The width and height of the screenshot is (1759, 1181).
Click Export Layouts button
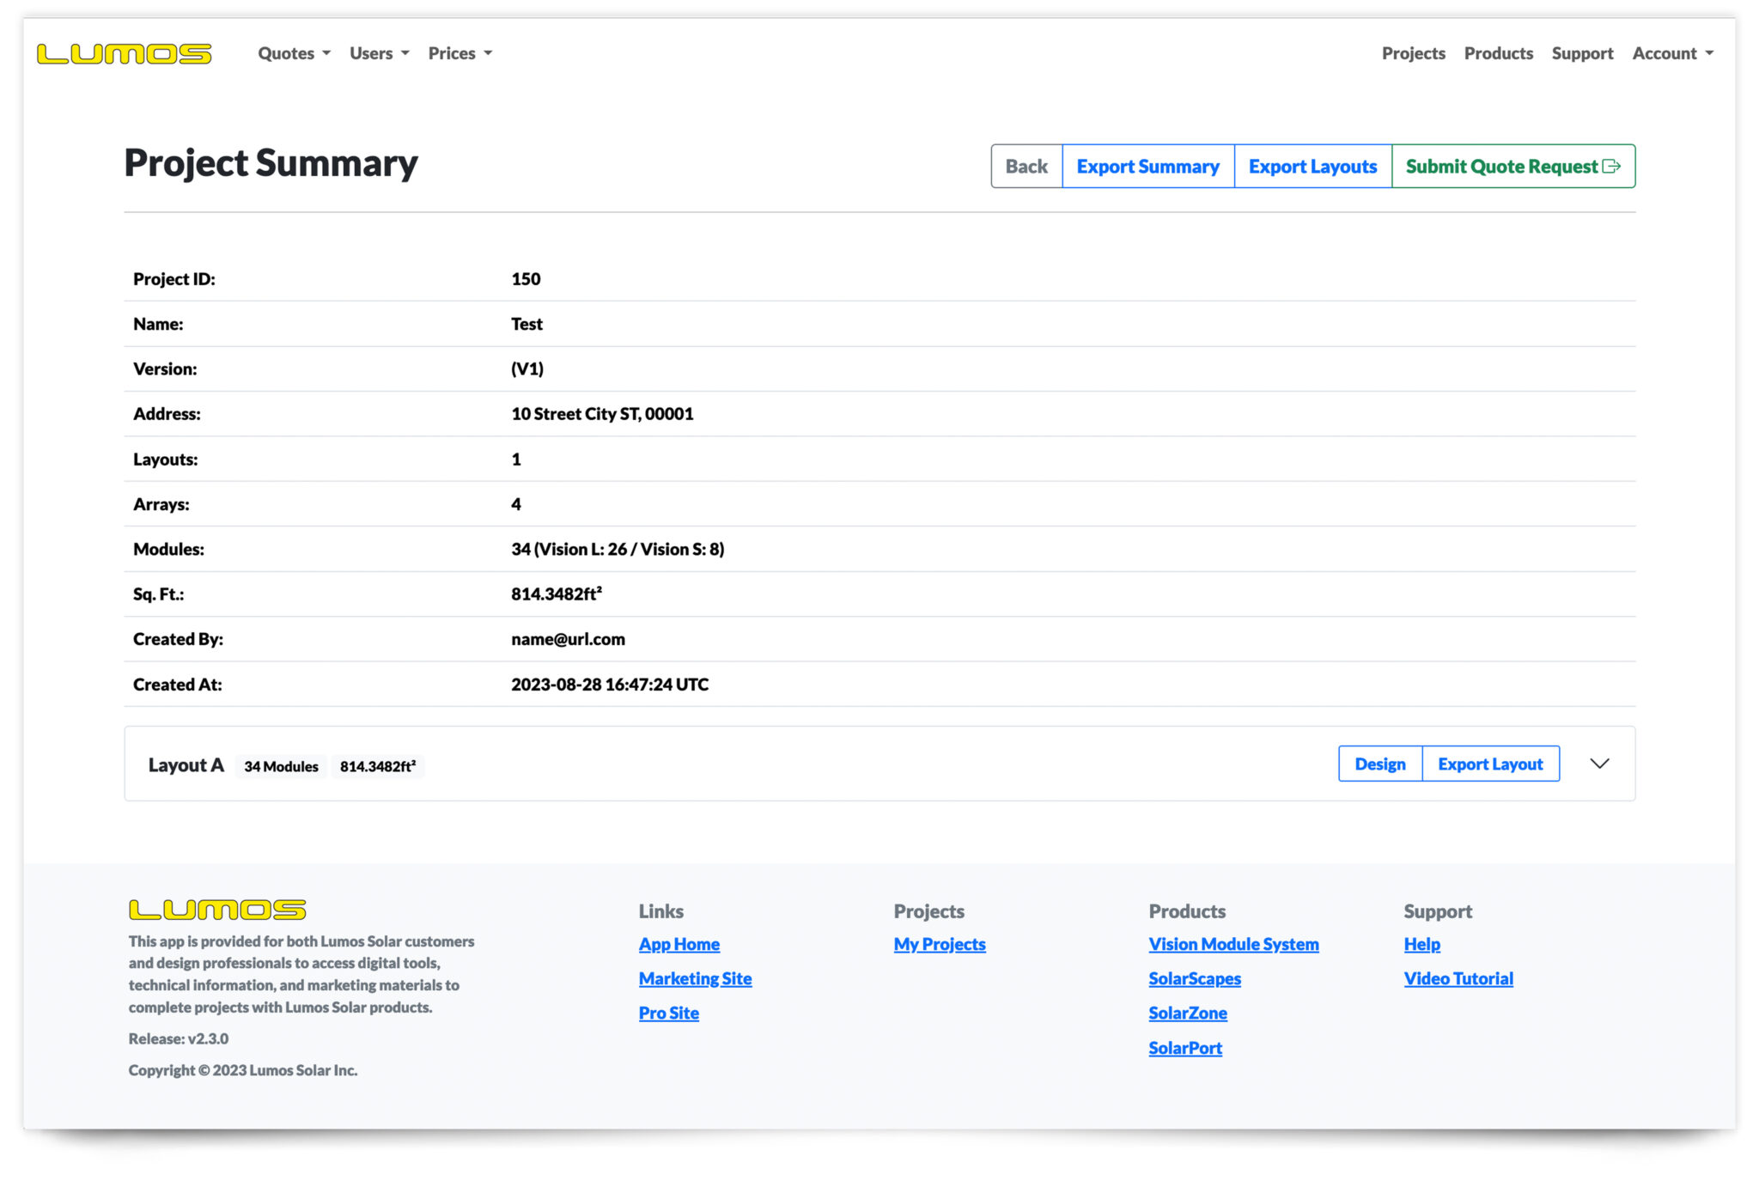click(1312, 166)
